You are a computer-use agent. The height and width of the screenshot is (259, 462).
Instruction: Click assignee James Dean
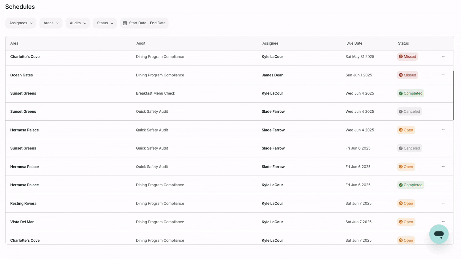pos(273,75)
